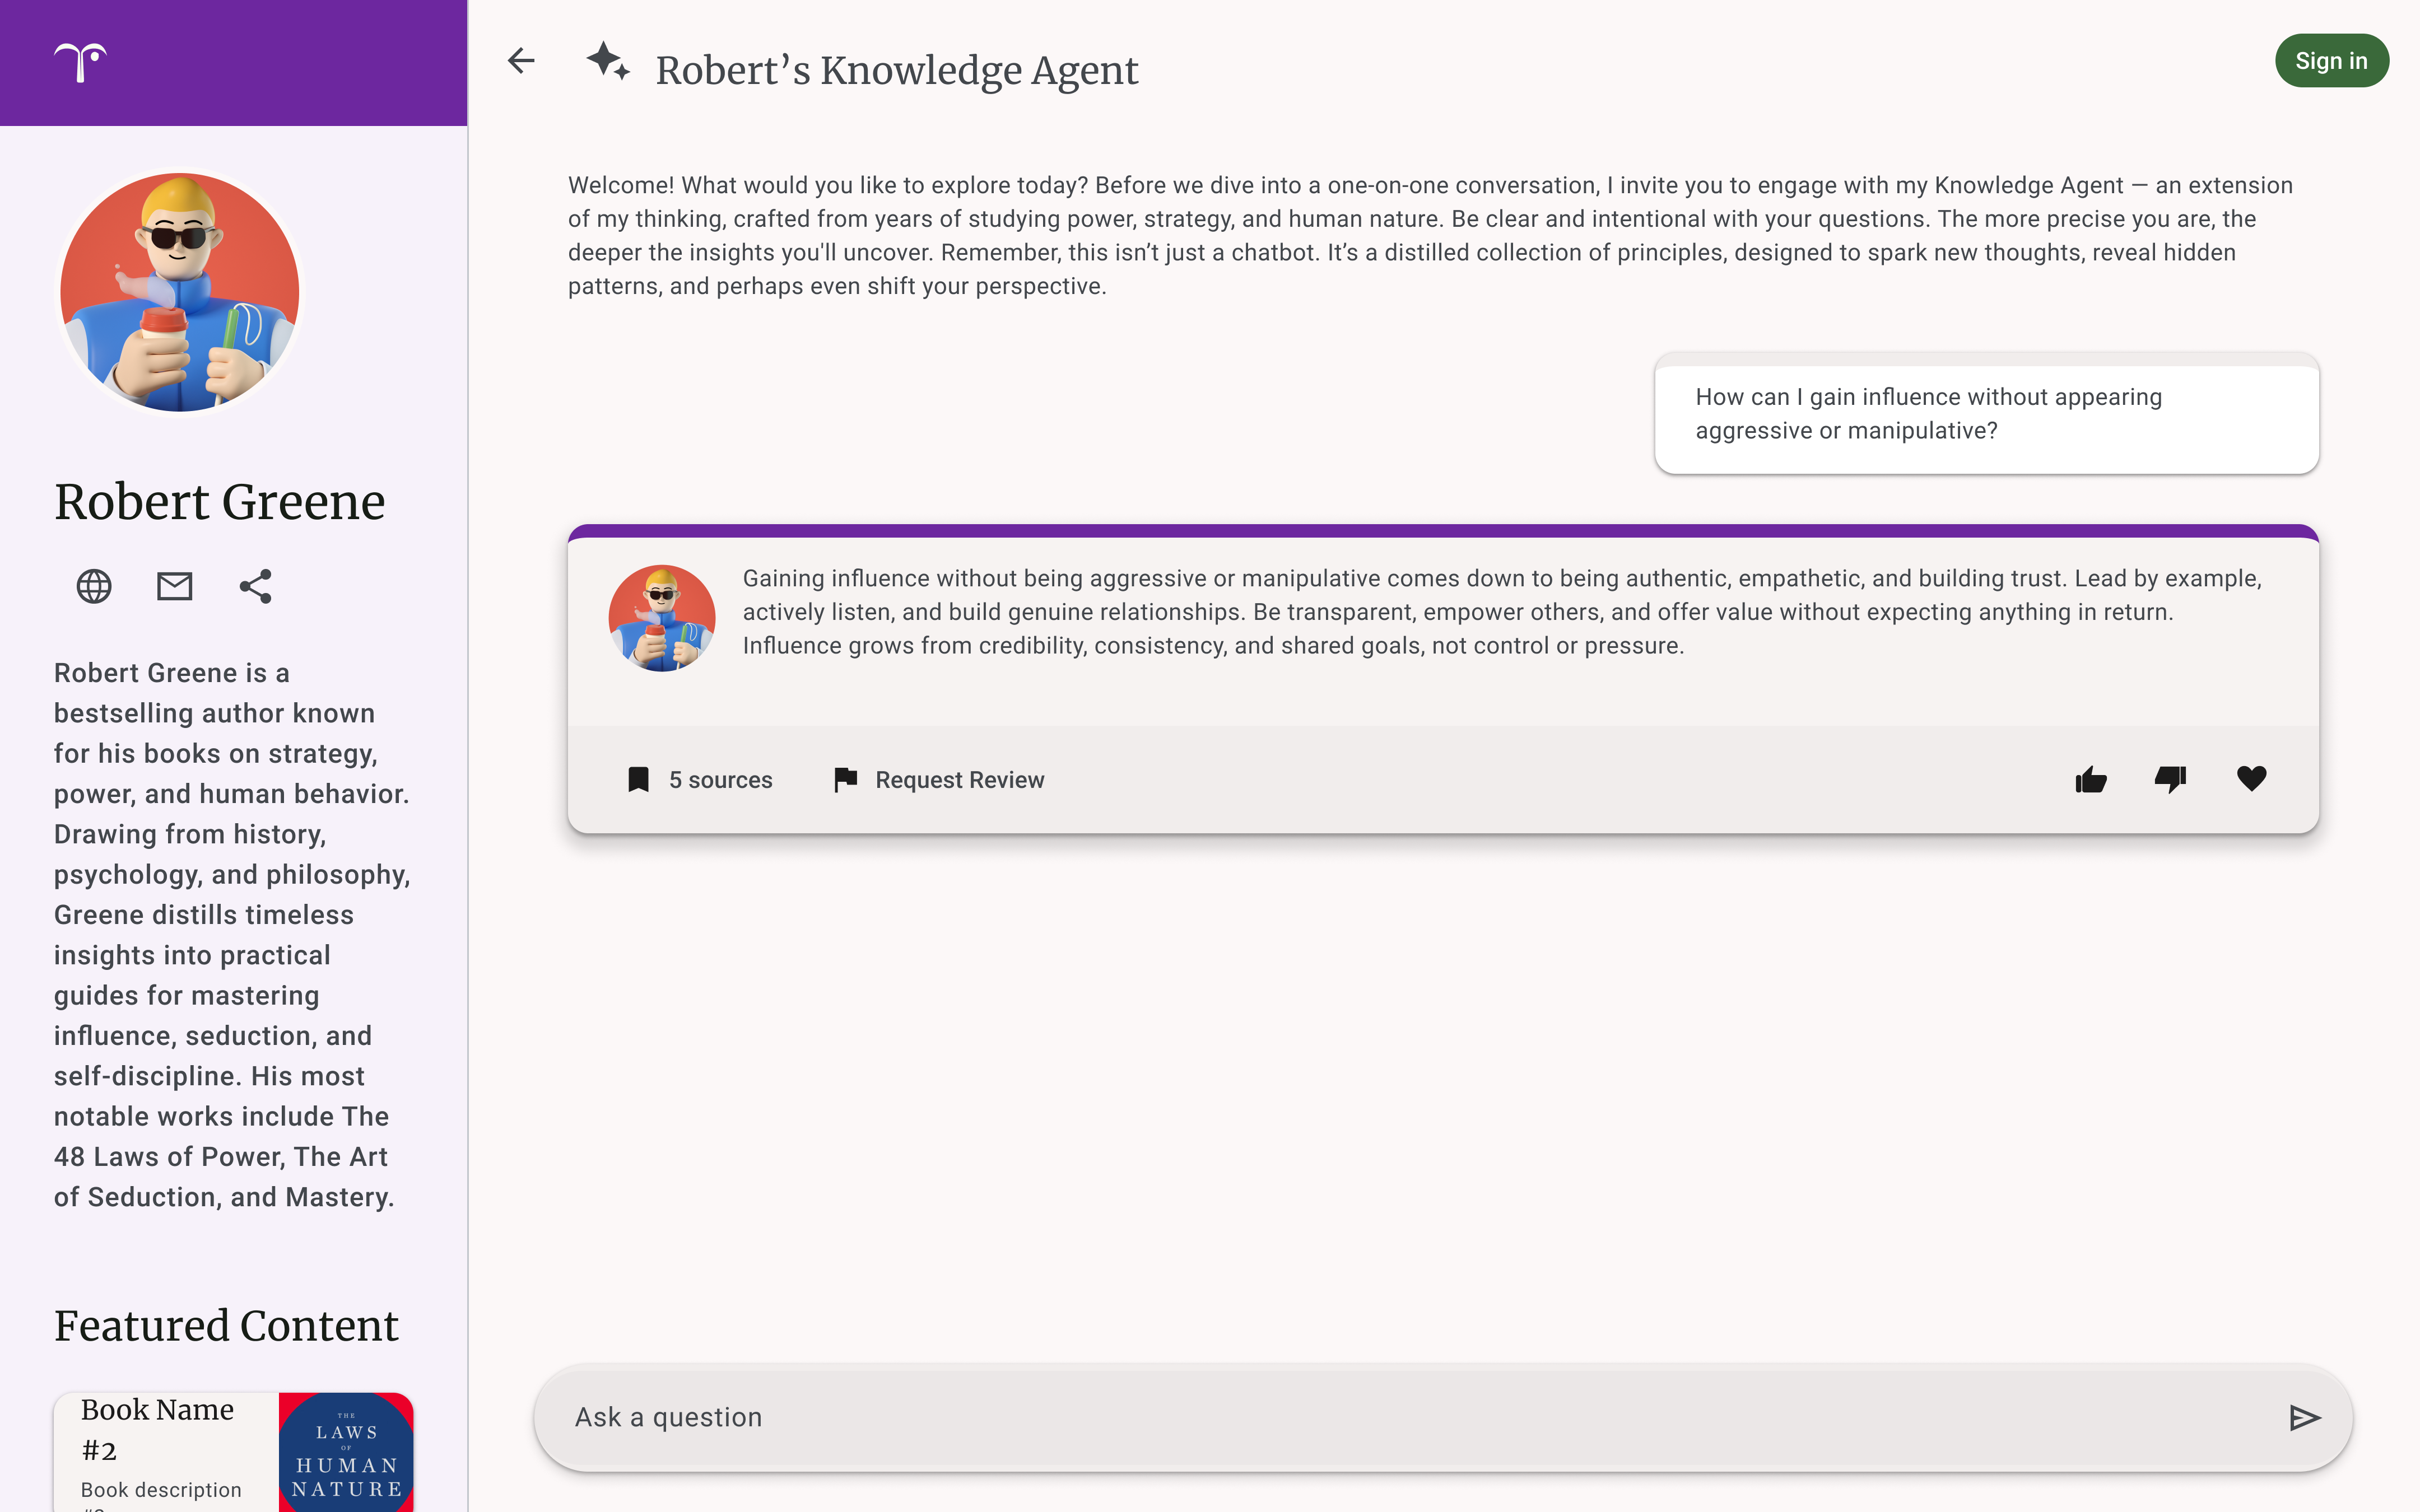Viewport: 2420px width, 1512px height.
Task: Open The Laws of Human Nature cover
Action: pos(346,1455)
